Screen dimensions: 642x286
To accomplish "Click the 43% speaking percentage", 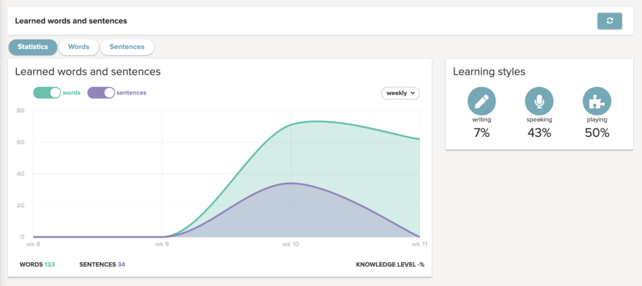I will [x=539, y=133].
